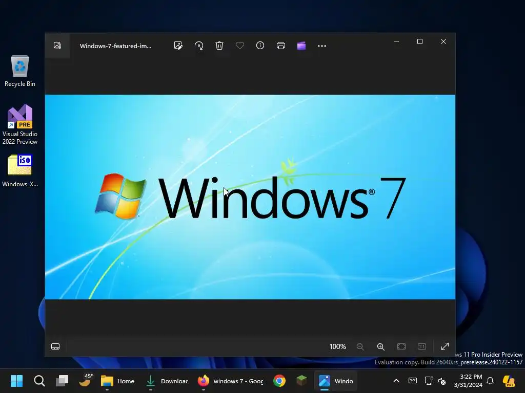Switch to File Explorer Home window

118,381
